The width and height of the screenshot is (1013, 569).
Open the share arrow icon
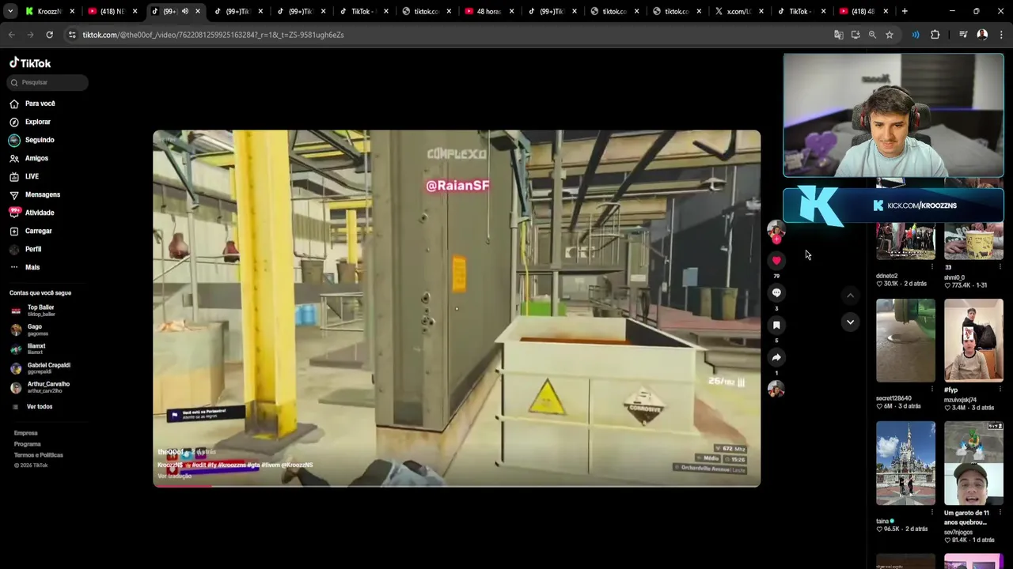tap(776, 358)
